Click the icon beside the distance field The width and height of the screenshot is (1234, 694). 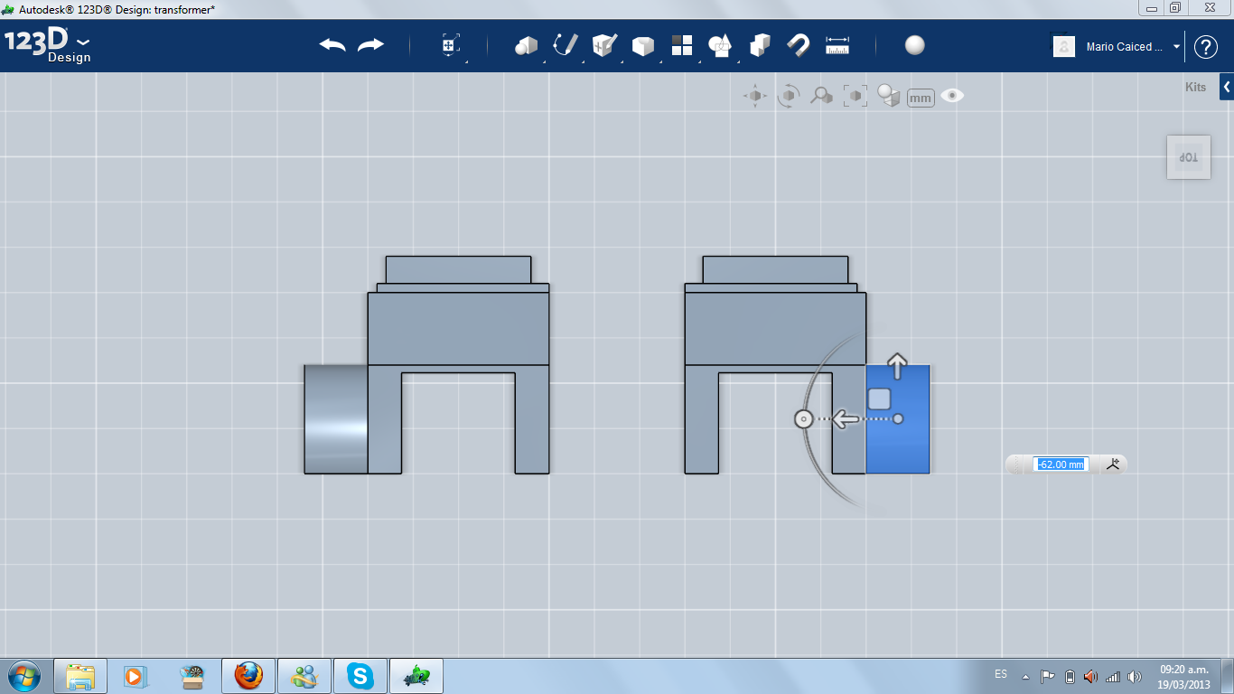tap(1112, 464)
